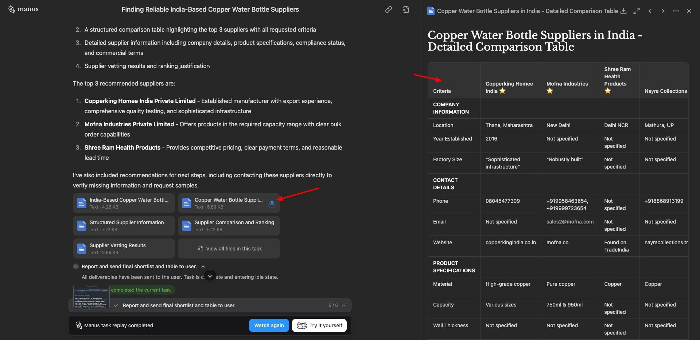The image size is (700, 340).
Task: Click the scroll-to-bottom arrow button
Action: pyautogui.click(x=210, y=276)
